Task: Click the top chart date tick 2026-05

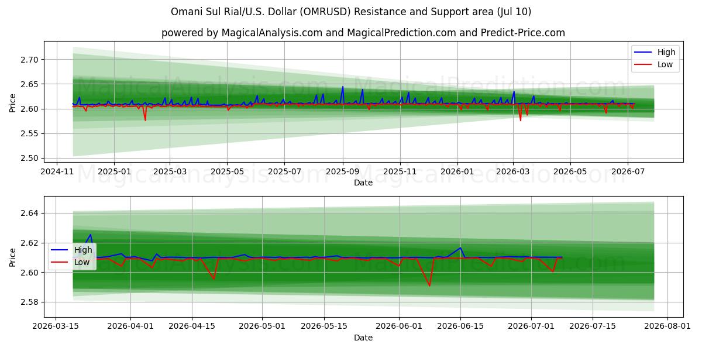Action: pyautogui.click(x=570, y=172)
